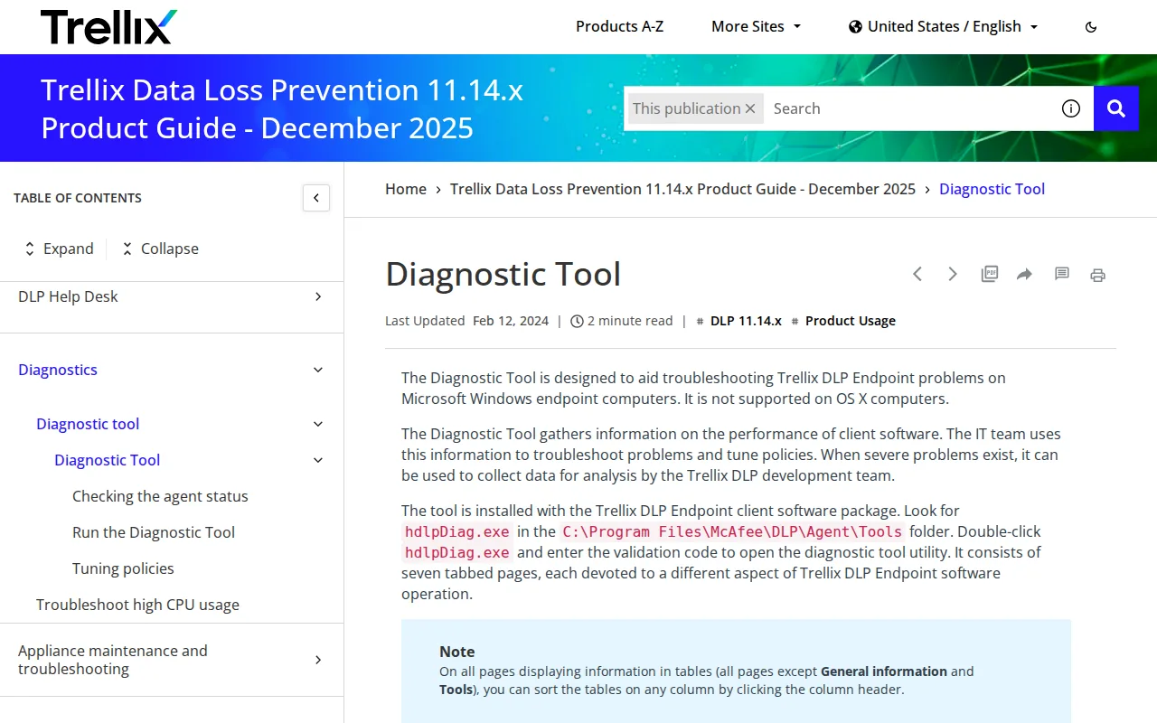Screen dimensions: 1157x723
Task: Go to next topic arrow
Action: point(953,274)
